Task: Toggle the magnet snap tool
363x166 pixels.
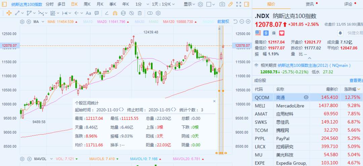Action: [115, 13]
